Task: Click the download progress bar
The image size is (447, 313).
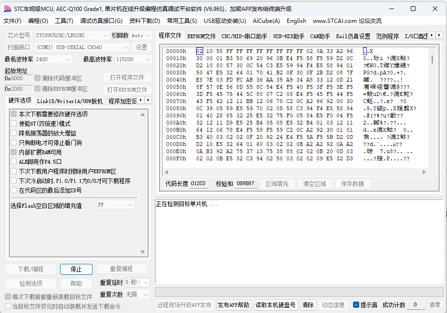Action: click(x=299, y=292)
